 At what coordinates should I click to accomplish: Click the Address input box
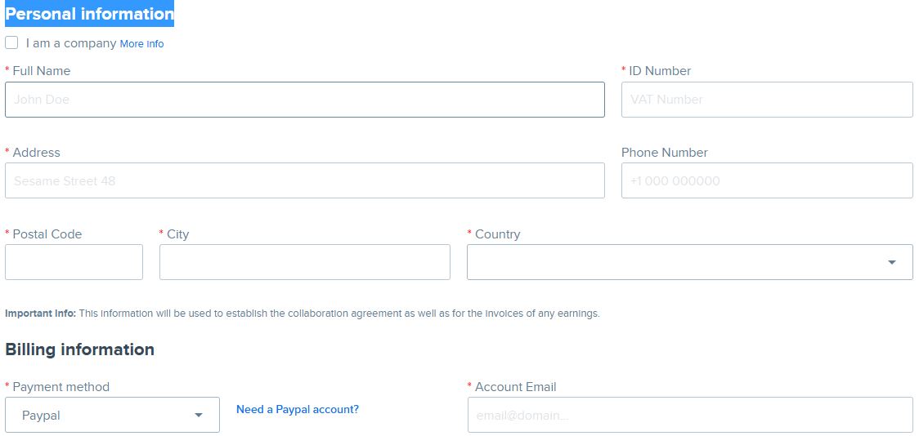coord(304,180)
